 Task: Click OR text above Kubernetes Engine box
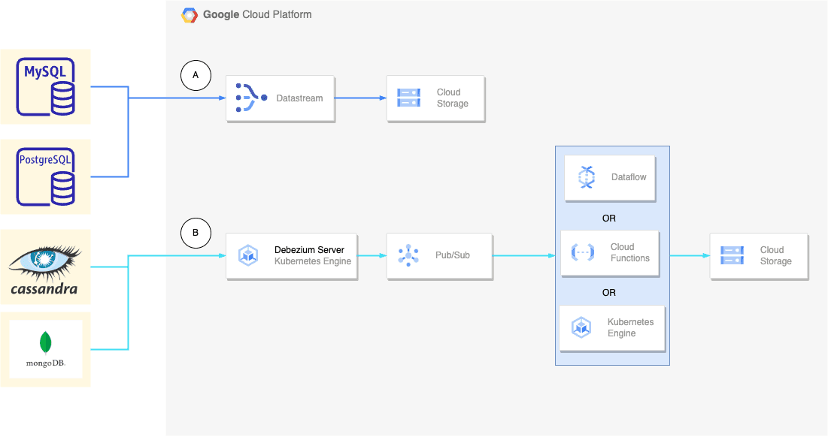(609, 293)
